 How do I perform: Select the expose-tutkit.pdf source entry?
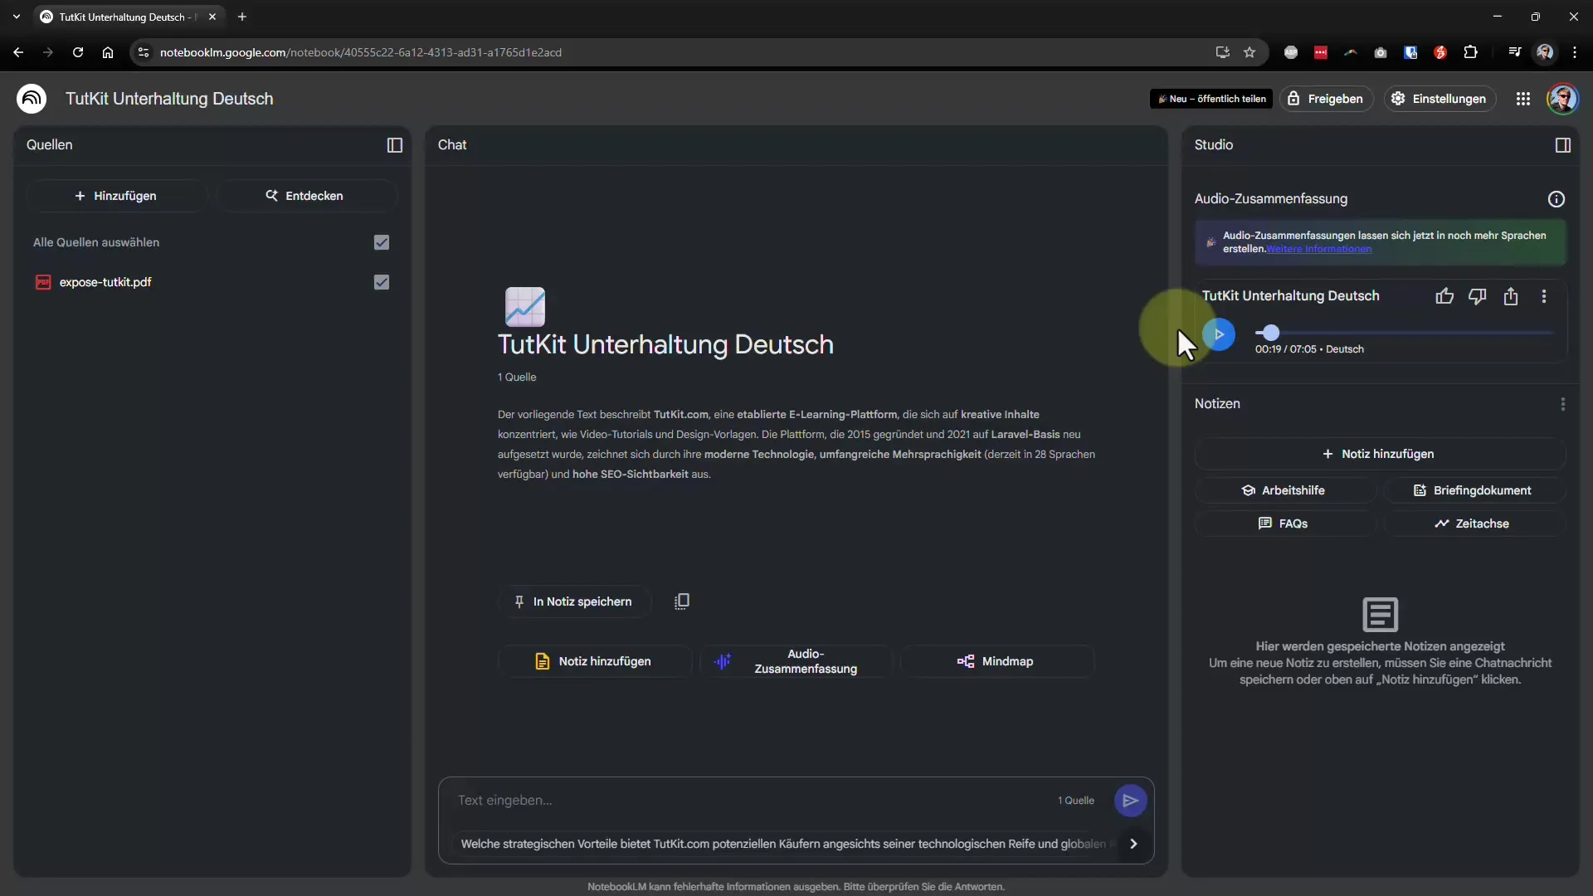click(212, 282)
